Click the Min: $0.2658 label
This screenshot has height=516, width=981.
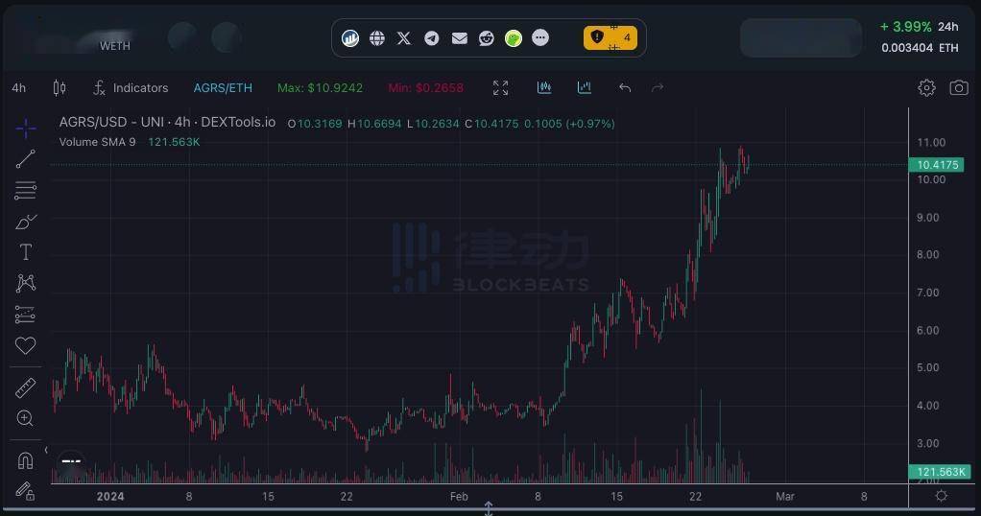click(x=425, y=88)
